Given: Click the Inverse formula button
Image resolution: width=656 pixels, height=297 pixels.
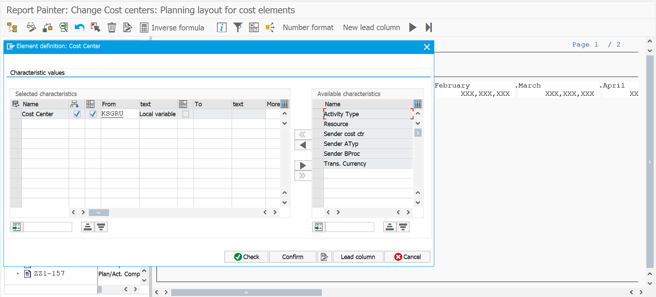Looking at the screenshot, I should pyautogui.click(x=172, y=27).
